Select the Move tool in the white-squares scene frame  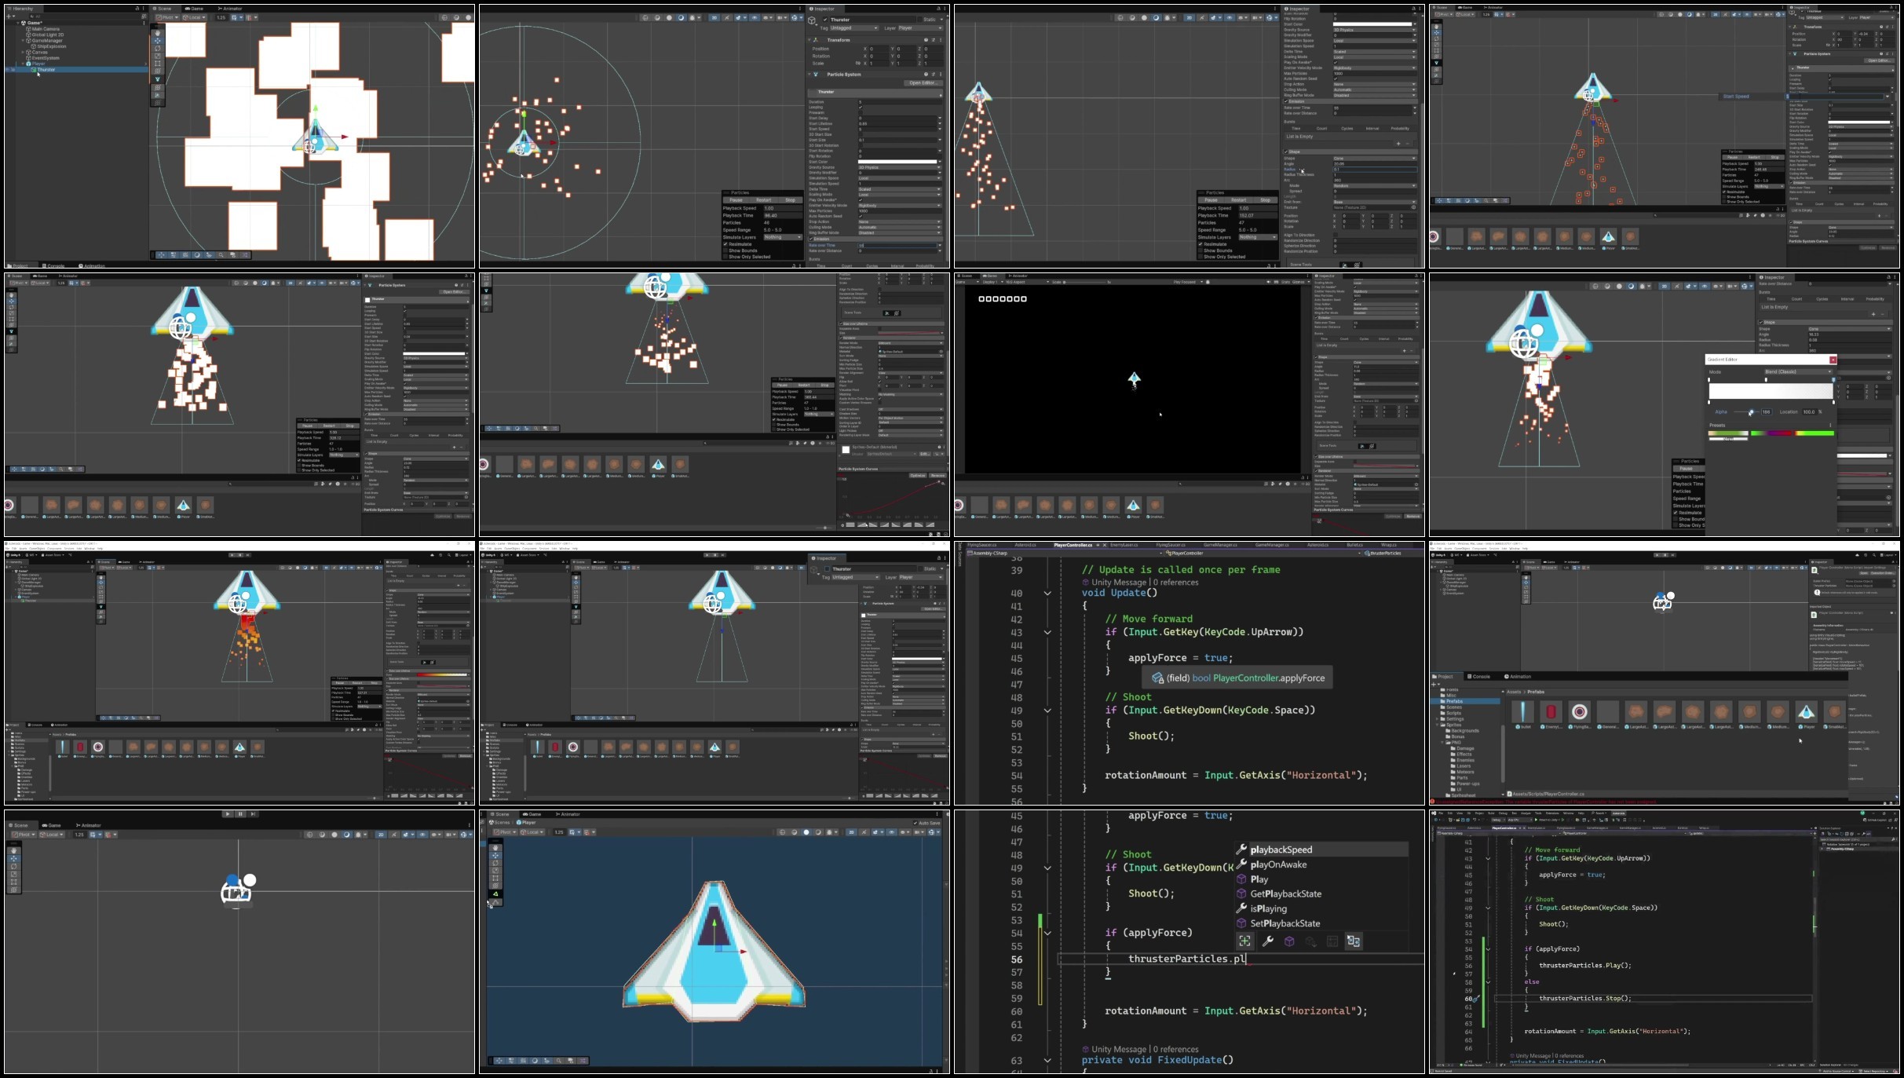pyautogui.click(x=157, y=41)
